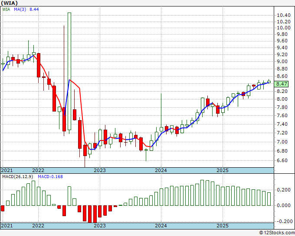The image size is (295, 236).
Task: Click the 2021 label on MACD axis
Action: pyautogui.click(x=7, y=226)
